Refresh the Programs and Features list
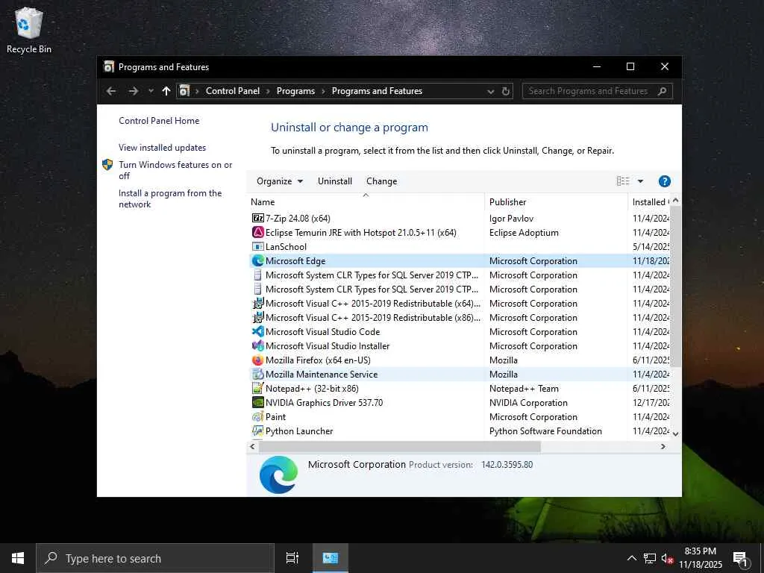 click(x=506, y=91)
